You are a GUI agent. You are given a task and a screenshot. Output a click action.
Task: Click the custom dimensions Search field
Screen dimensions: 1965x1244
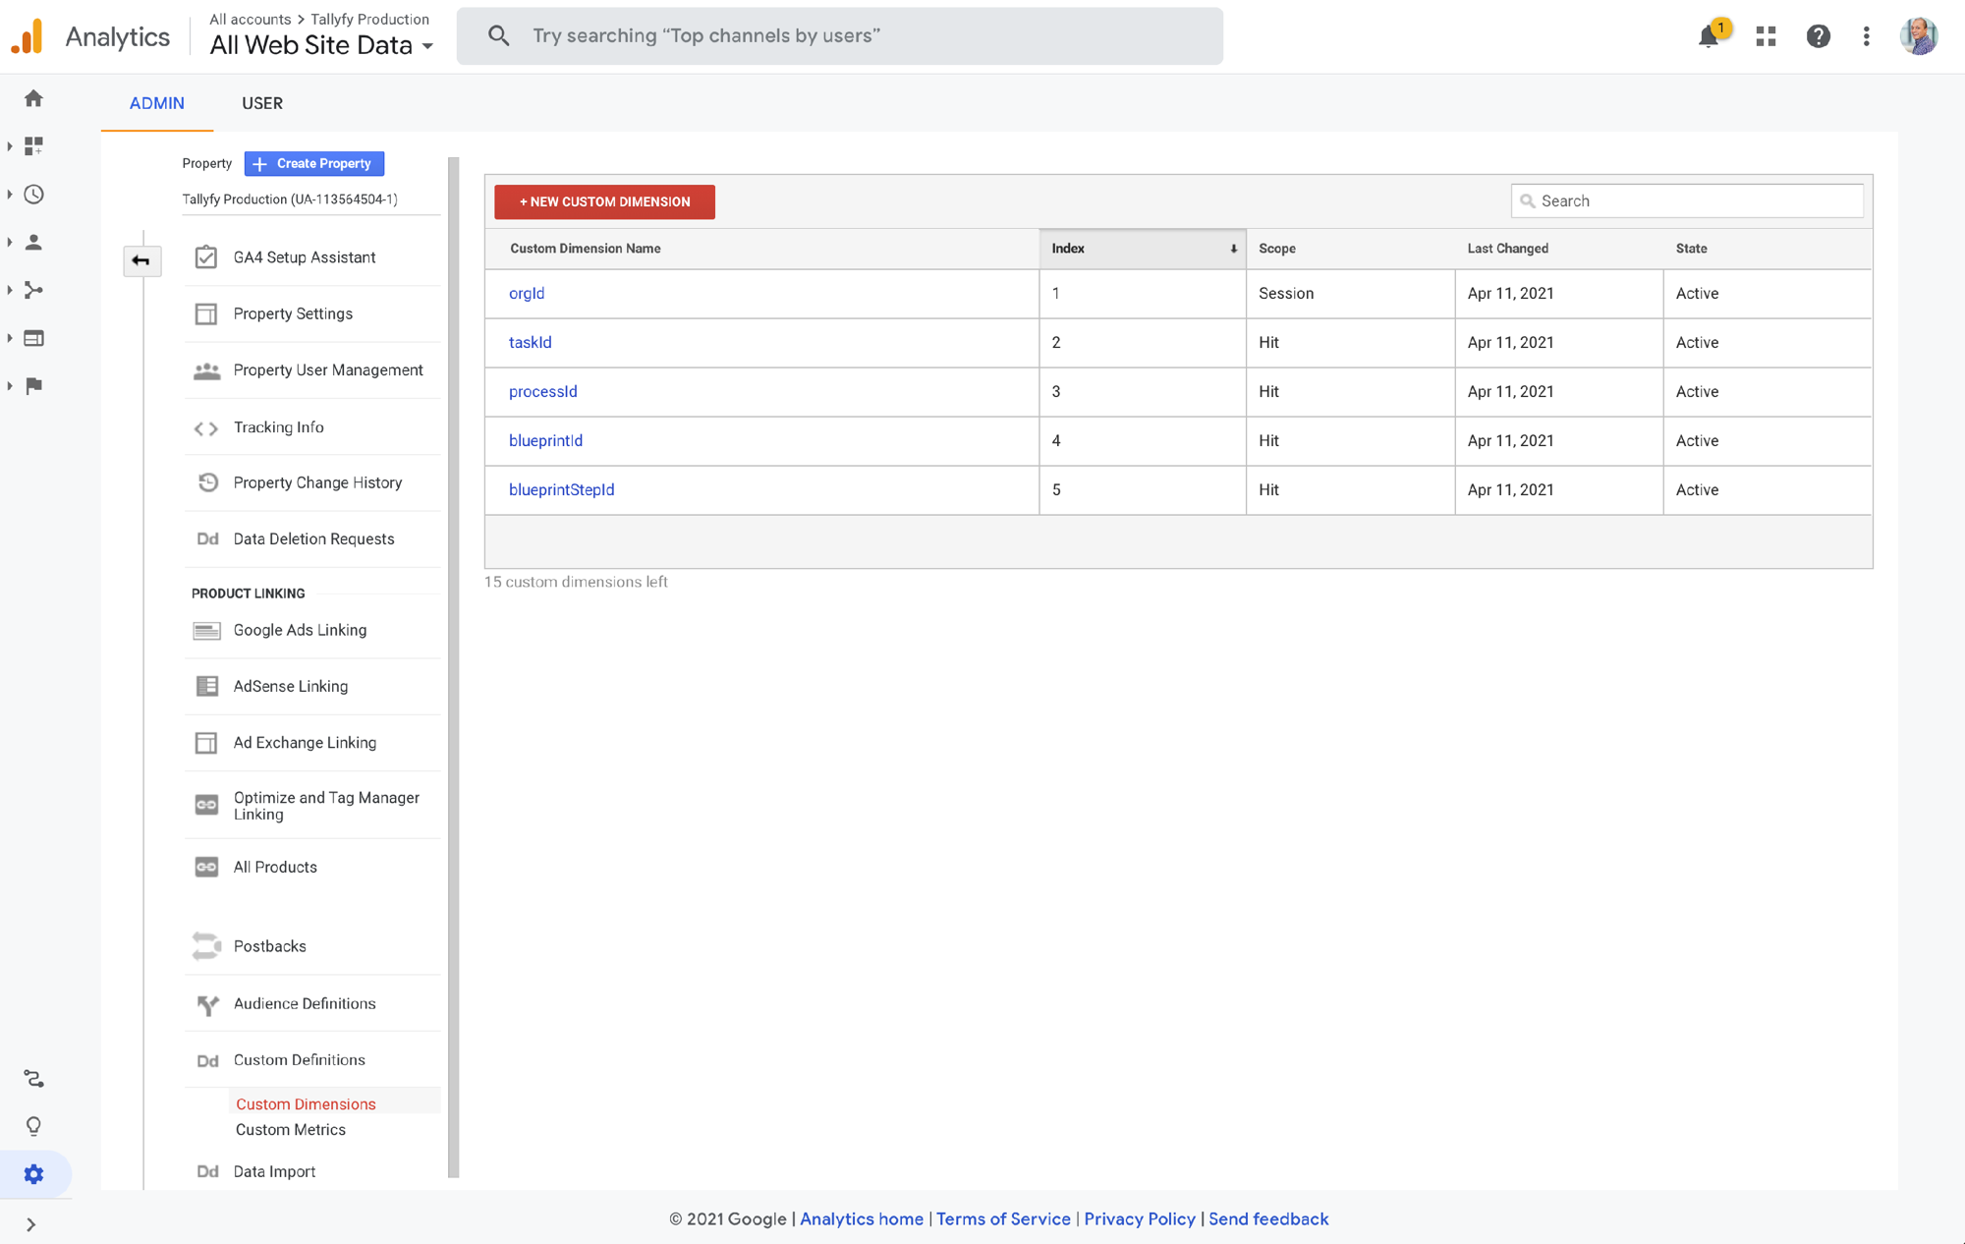coord(1686,200)
